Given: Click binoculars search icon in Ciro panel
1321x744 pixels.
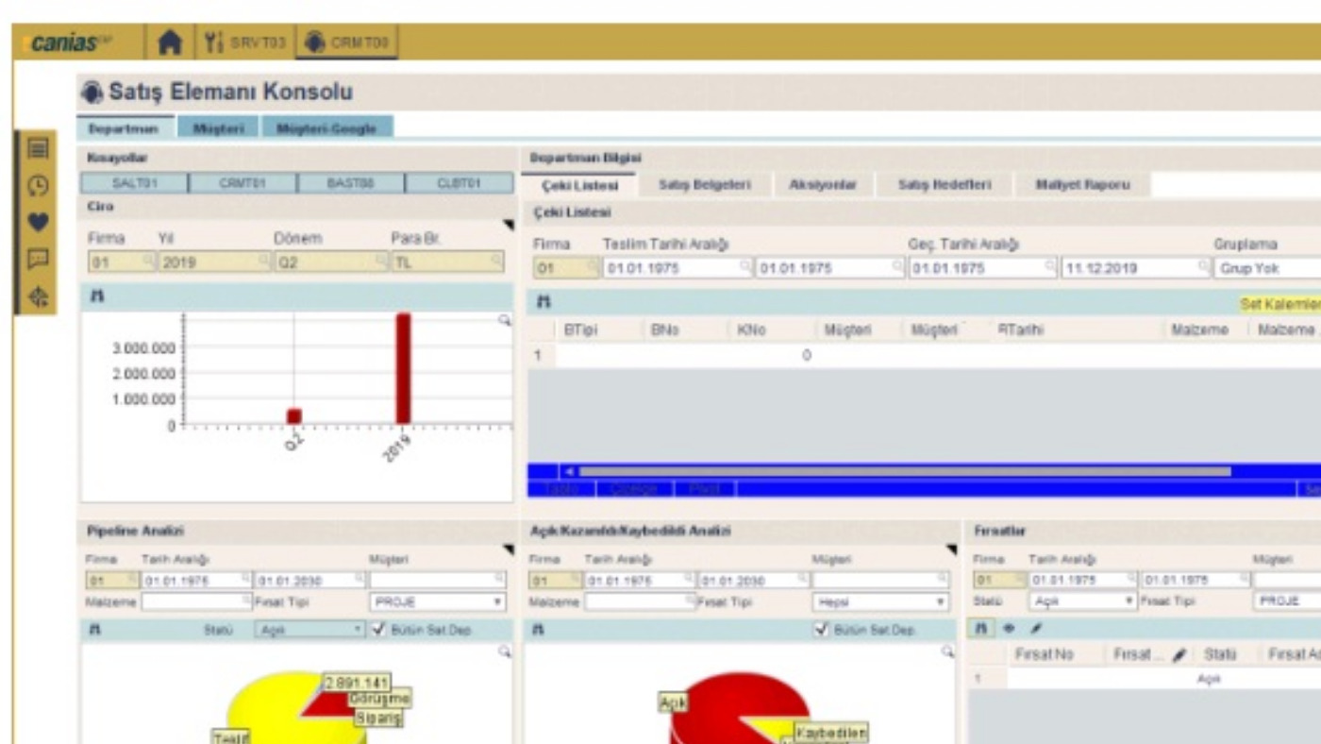Looking at the screenshot, I should tap(95, 297).
